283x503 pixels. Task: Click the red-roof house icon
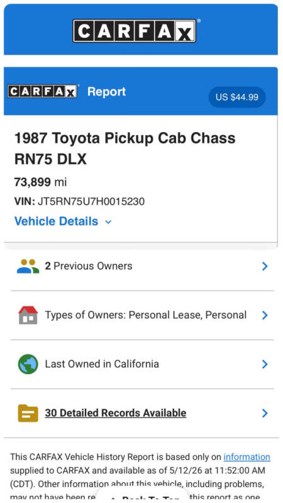pyautogui.click(x=28, y=315)
